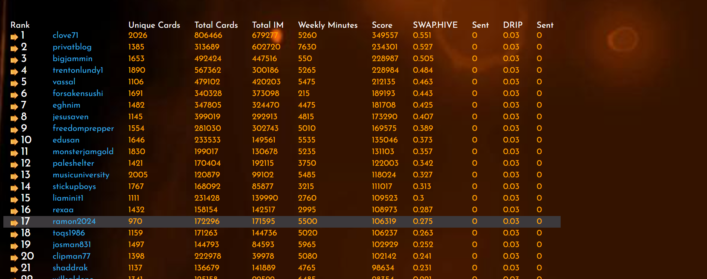Open privatblog's player profile link
Viewport: 707px width, 279px height.
pyautogui.click(x=72, y=47)
